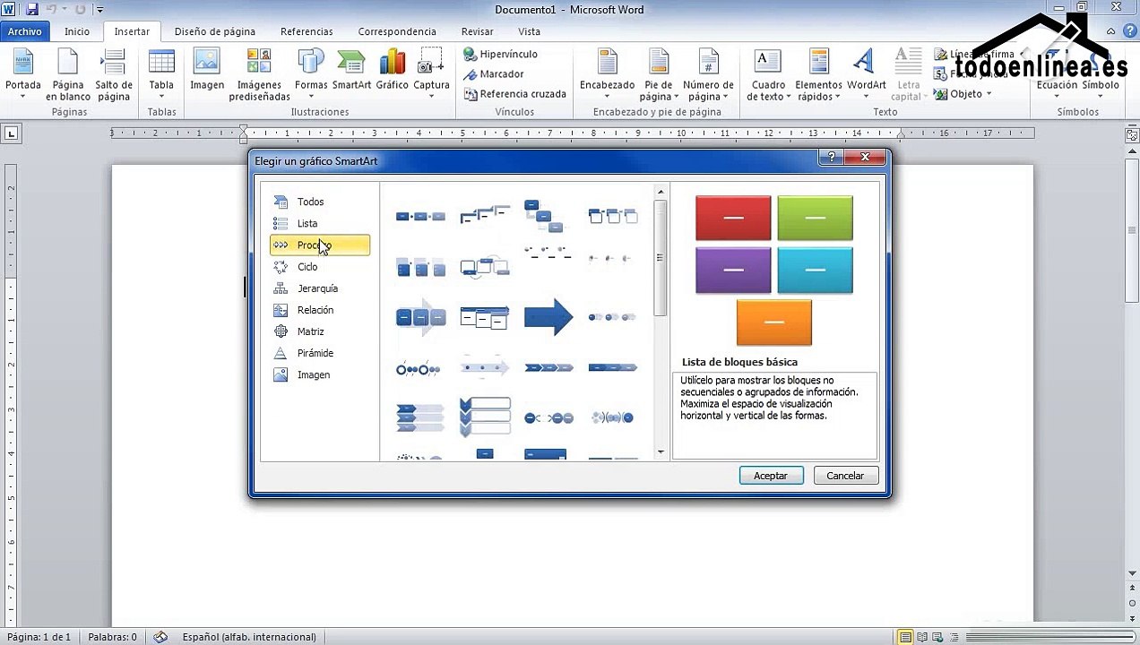Insert a Gráfico chart

(392, 70)
